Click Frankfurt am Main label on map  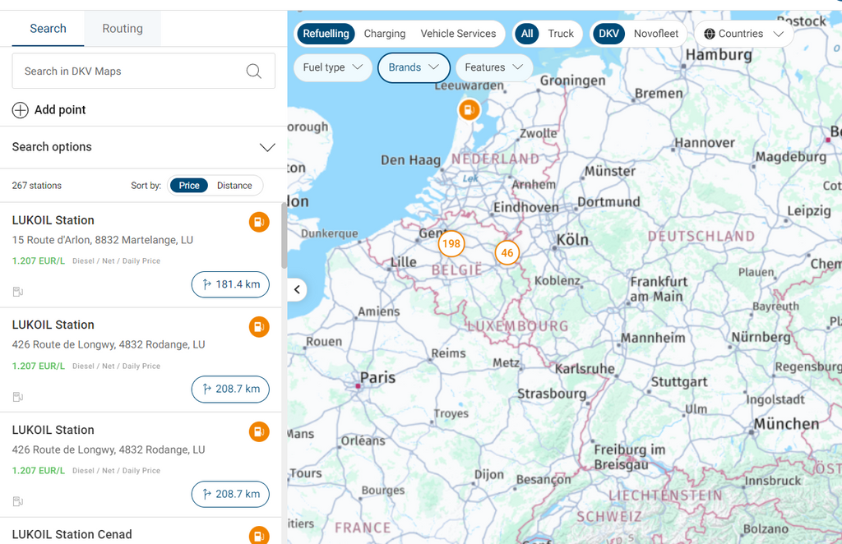pos(659,289)
